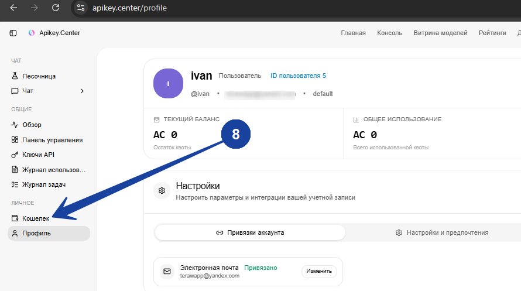
Task: Click the Остаток квоты caption
Action: pos(172,148)
